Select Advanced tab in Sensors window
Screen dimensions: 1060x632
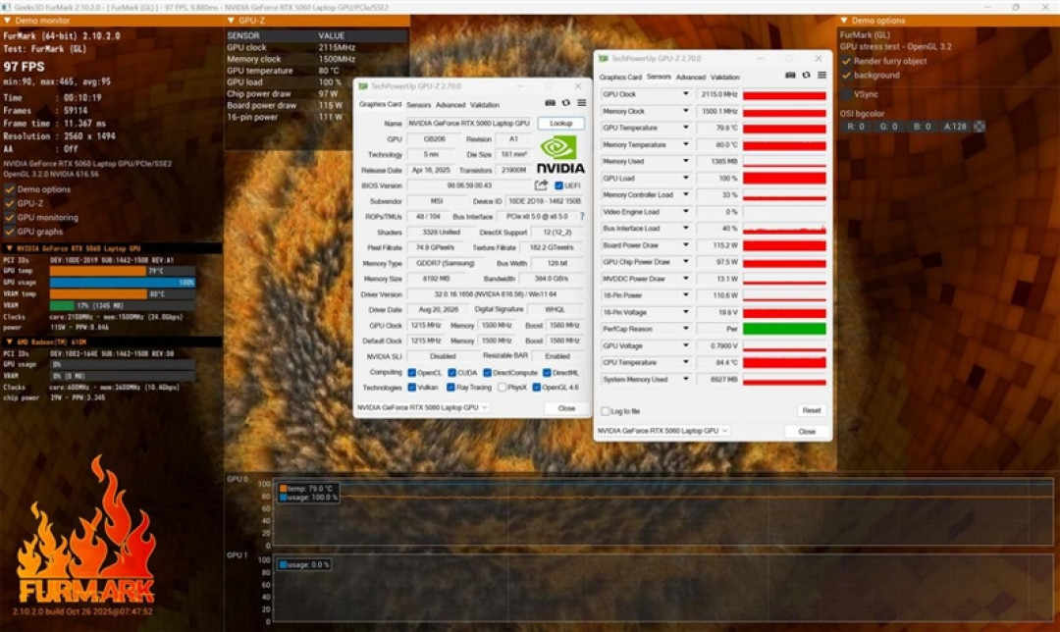point(690,78)
